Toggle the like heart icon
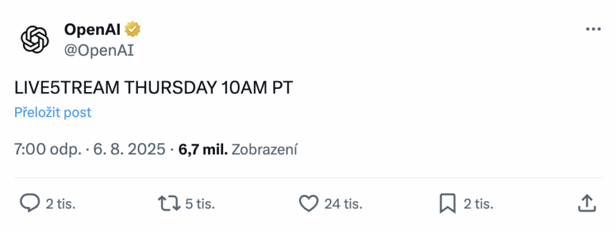This screenshot has height=232, width=616. (x=309, y=203)
